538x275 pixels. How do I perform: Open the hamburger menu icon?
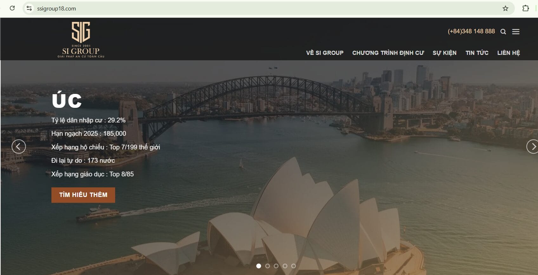516,31
